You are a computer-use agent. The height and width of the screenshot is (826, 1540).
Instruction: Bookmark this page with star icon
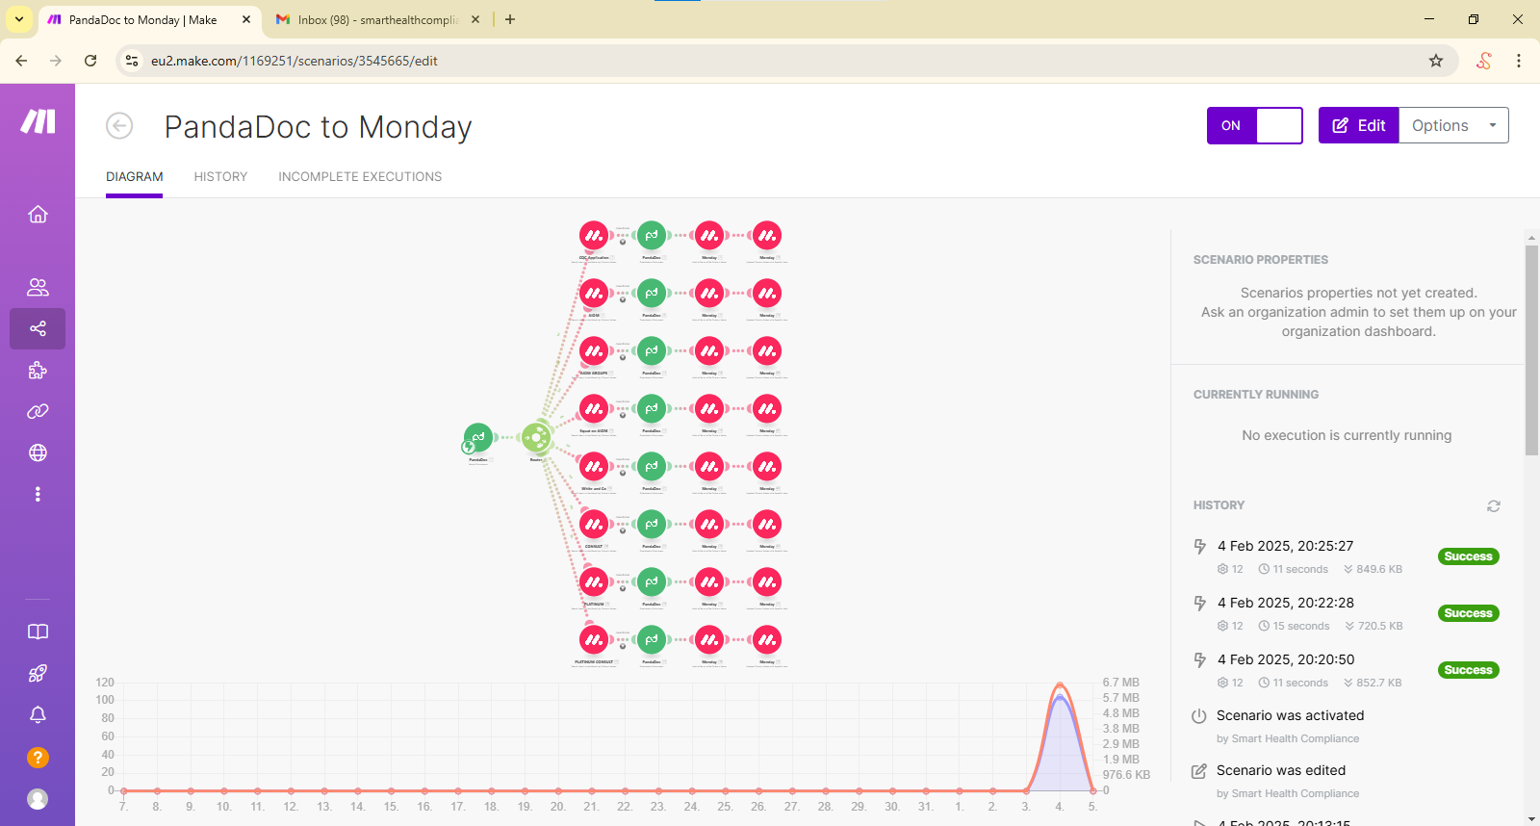(x=1436, y=61)
